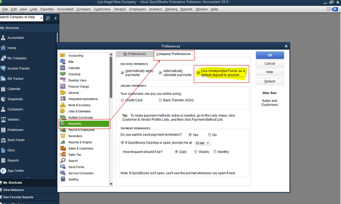Enable Bank Transfer (ACH) checkbox
The width and height of the screenshot is (341, 204).
[x=160, y=100]
